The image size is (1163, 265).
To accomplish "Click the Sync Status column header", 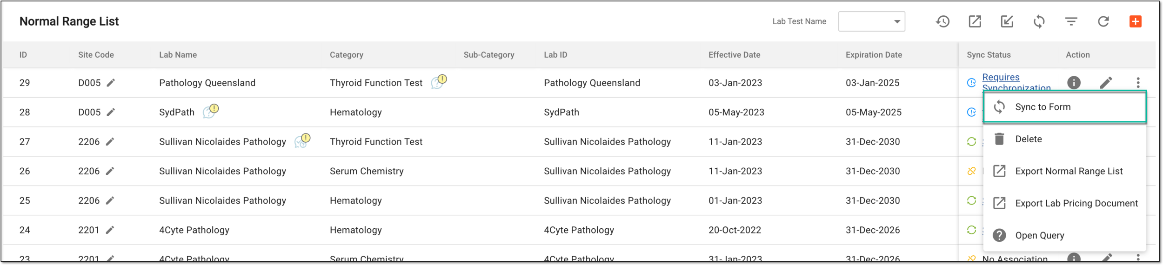I will click(x=989, y=55).
